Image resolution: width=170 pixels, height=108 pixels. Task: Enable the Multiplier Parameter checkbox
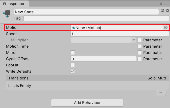[140, 40]
